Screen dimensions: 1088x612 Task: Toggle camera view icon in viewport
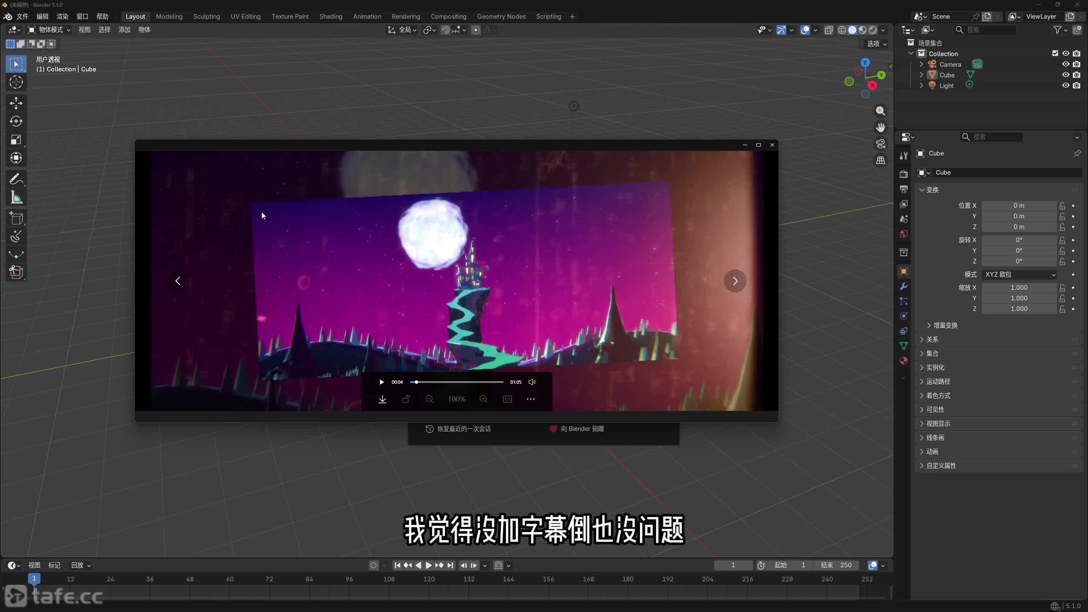tap(881, 144)
